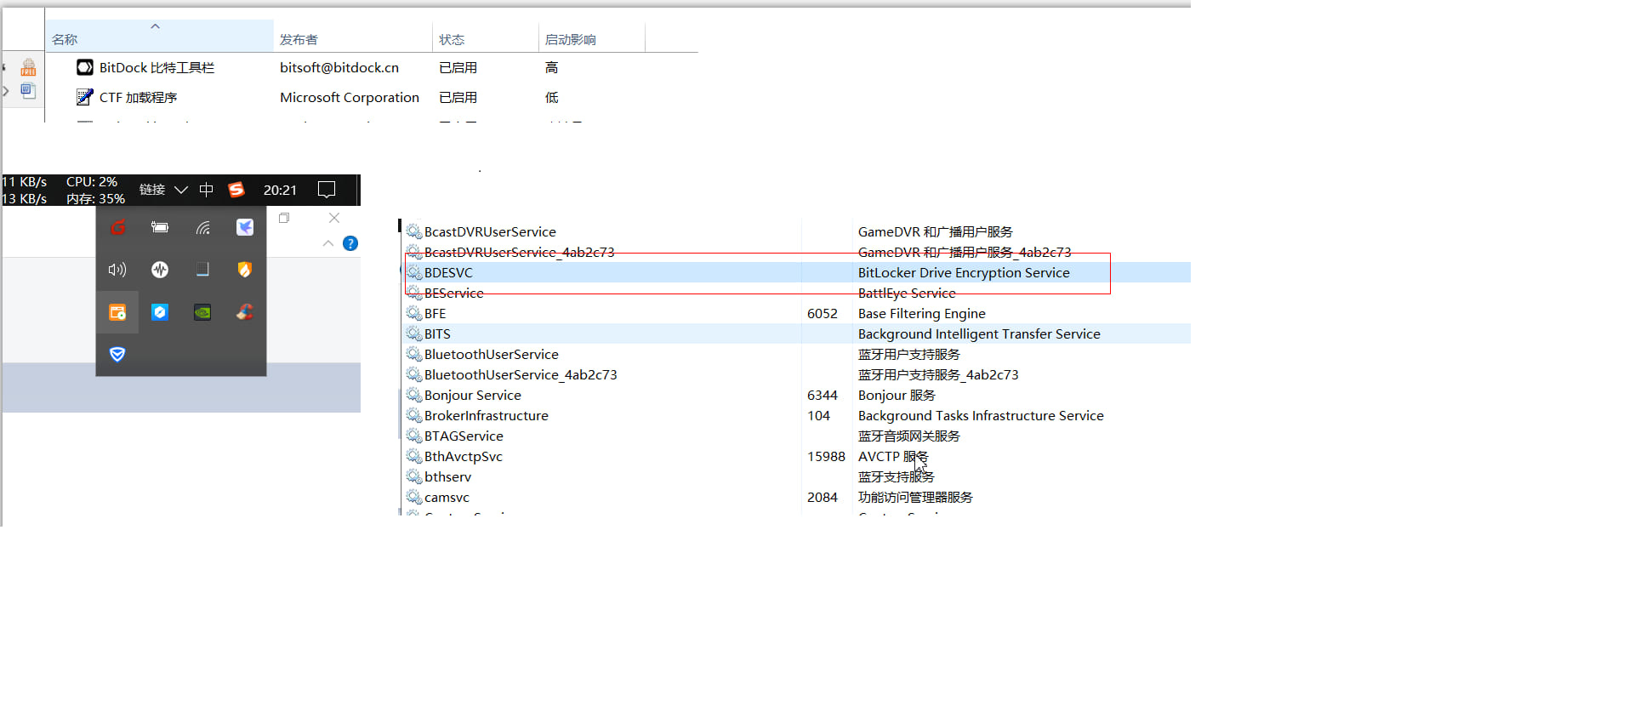Viewport: 1628px width, 701px height.
Task: Click the gear icon beside bthserv
Action: click(414, 476)
